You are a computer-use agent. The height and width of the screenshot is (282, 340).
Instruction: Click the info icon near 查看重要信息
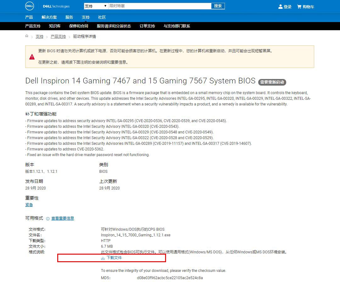[48, 218]
